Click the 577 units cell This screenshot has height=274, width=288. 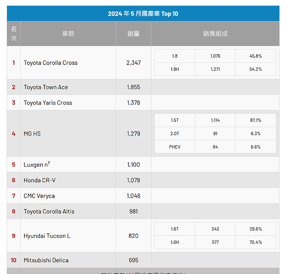(215, 242)
